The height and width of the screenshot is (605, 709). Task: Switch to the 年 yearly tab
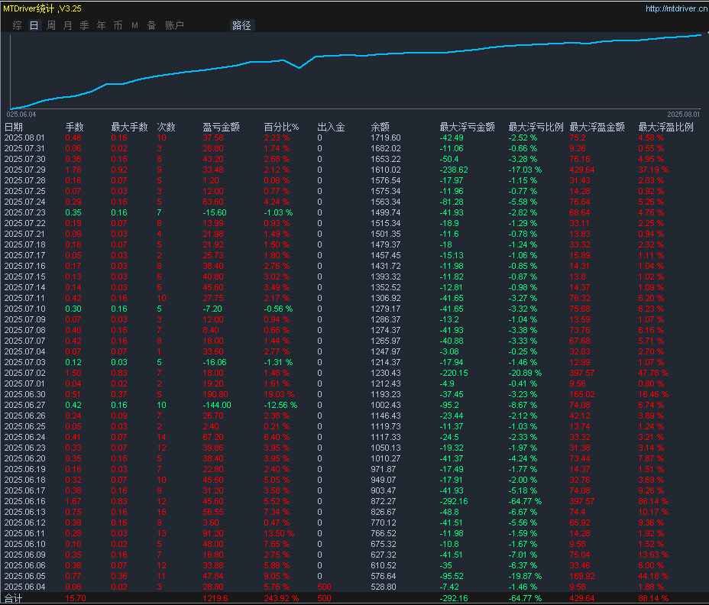tap(102, 25)
